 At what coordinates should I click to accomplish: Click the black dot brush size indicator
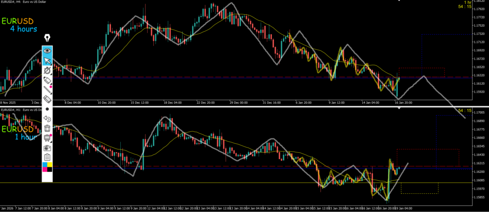point(47,109)
